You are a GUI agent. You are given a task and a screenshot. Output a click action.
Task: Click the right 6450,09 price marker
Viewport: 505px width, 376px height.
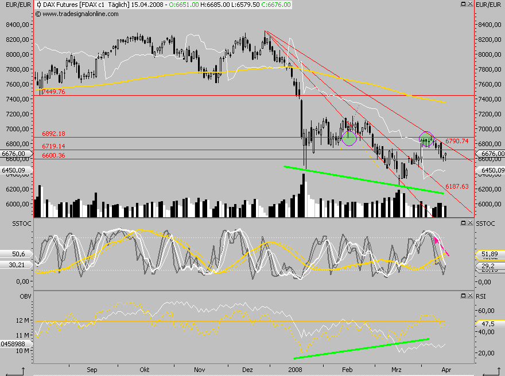(490, 170)
